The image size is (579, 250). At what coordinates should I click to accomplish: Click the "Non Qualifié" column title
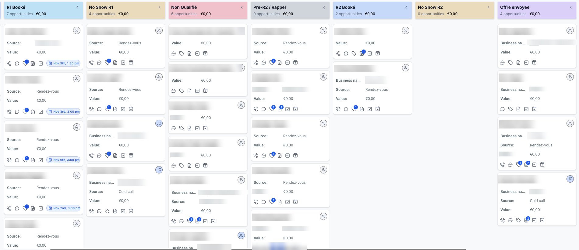[184, 7]
